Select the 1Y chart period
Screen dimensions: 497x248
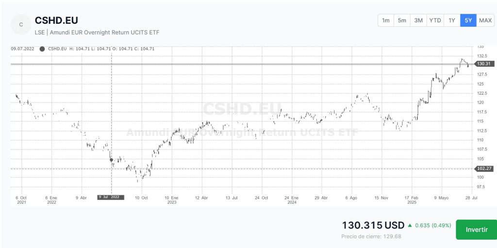452,20
